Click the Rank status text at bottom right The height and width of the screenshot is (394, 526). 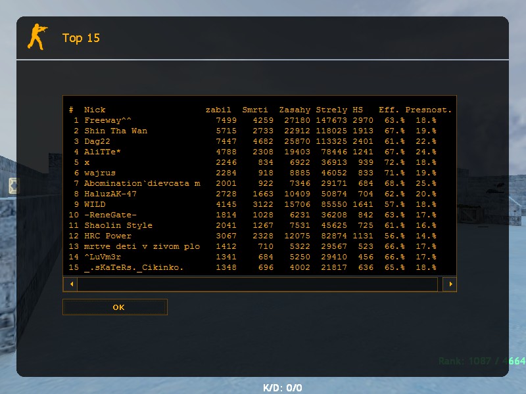[x=481, y=361]
